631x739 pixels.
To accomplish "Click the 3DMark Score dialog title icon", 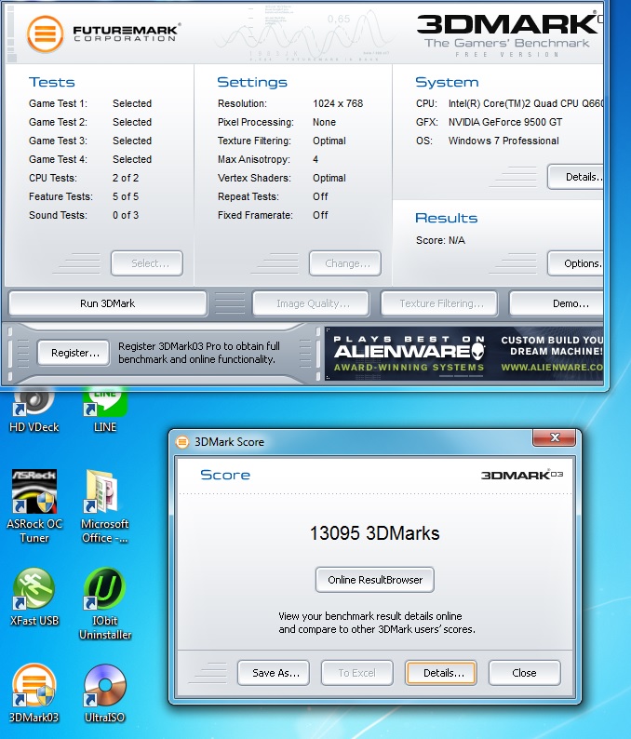I will click(181, 442).
